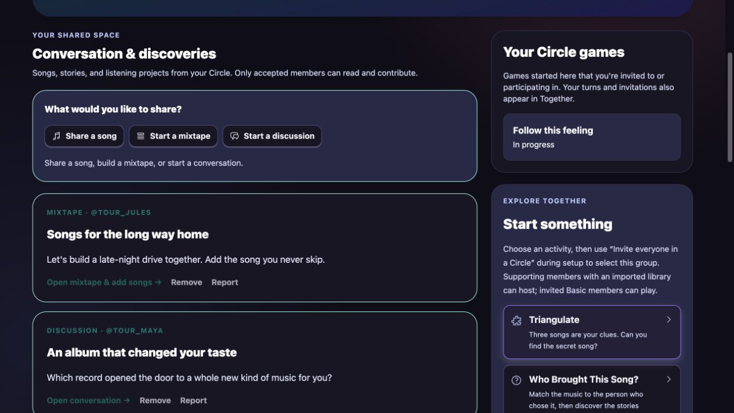Report the @TOUR_MAYA discussion post
The width and height of the screenshot is (734, 413).
[193, 401]
